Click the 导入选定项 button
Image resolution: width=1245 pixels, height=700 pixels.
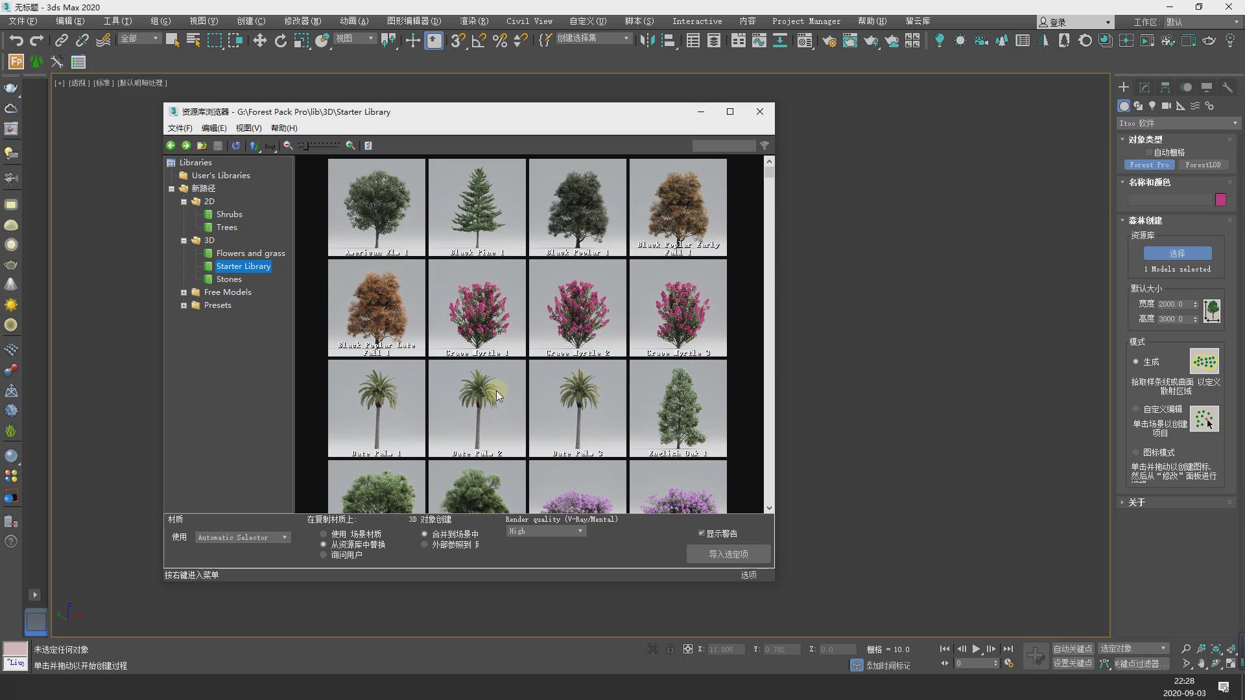tap(728, 554)
